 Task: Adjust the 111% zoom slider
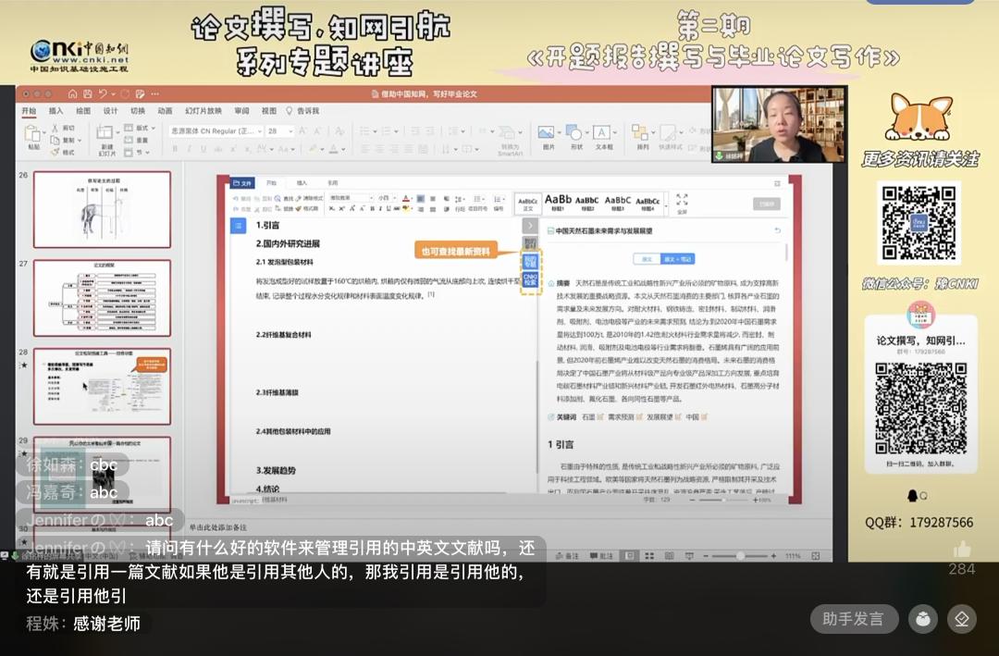pos(740,555)
